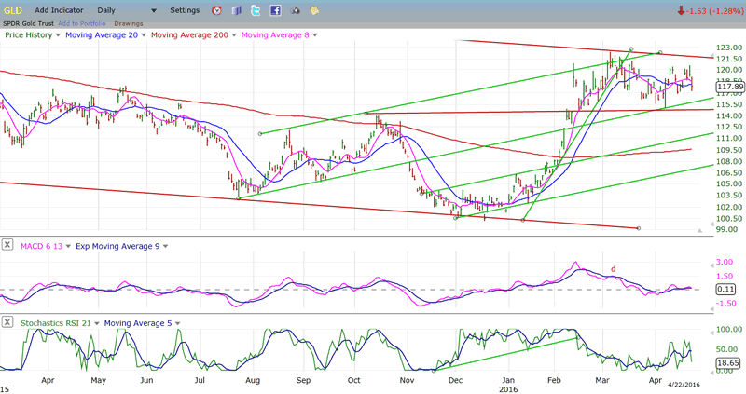Screen dimensions: 746x394
Task: Expand Moving Average 20 options
Action: (143, 34)
